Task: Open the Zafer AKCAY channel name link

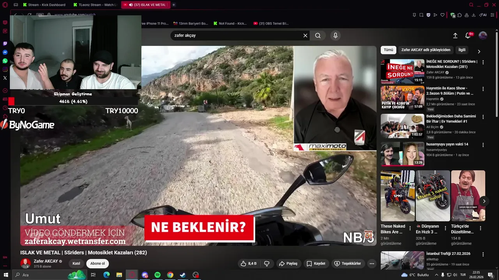Action: (x=46, y=261)
